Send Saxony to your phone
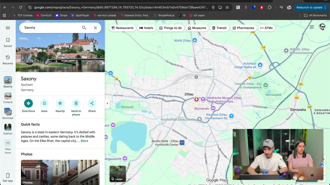Image resolution: width=330 pixels, height=185 pixels. coord(76,107)
